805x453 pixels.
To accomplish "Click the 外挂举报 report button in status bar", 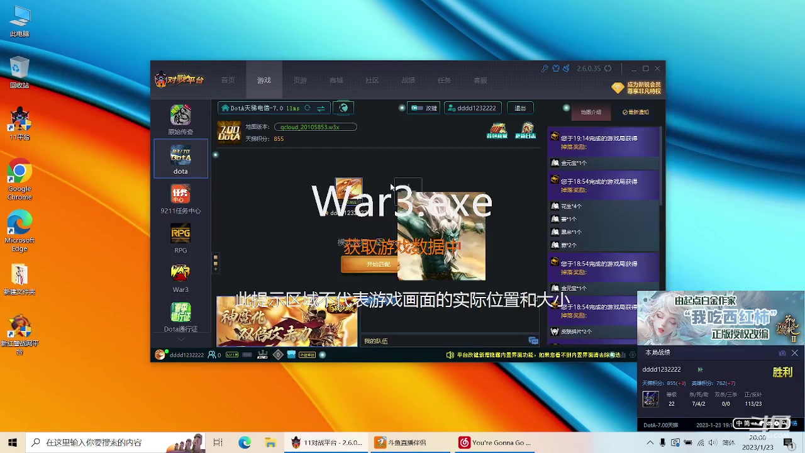I will click(x=307, y=355).
